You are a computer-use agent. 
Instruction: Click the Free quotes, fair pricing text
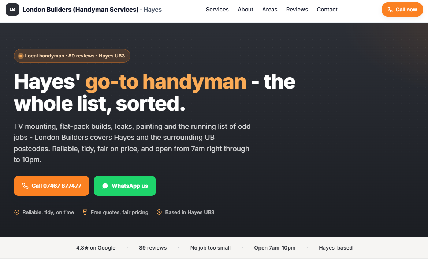120,212
